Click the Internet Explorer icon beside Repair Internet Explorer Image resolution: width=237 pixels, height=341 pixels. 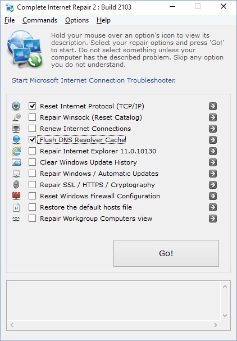16,151
